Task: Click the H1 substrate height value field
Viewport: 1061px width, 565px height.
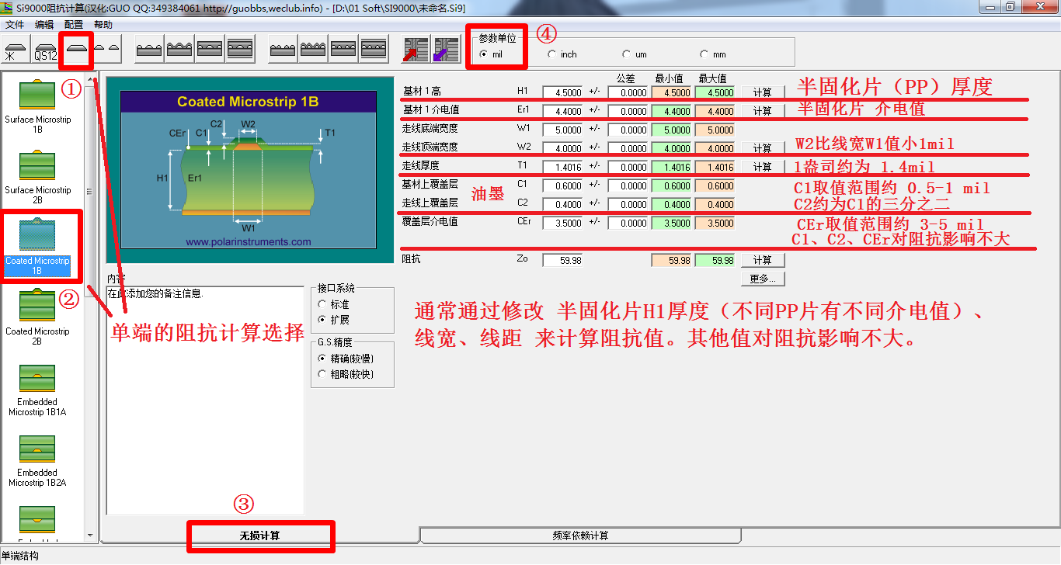Action: click(x=563, y=92)
